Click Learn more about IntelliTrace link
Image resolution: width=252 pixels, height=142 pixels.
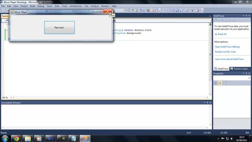(229, 59)
